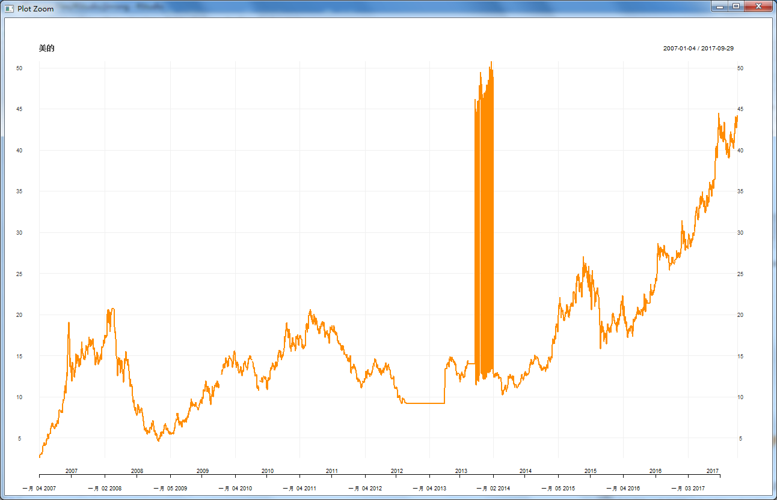The image size is (777, 500).
Task: Click the right y-axis label 15
Action: [740, 357]
